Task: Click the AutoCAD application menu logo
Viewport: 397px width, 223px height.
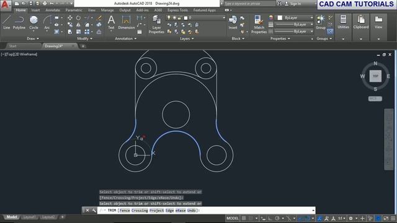Action: point(5,5)
